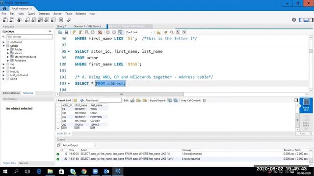
Task: Open the Scripting menu
Action: tap(80, 14)
